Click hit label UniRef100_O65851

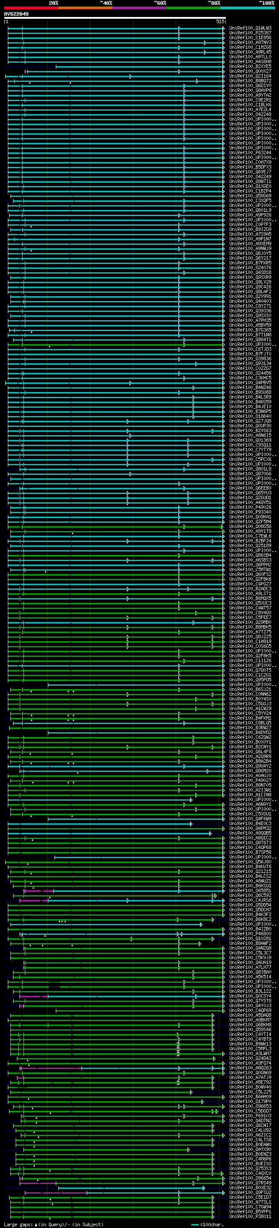250,890
